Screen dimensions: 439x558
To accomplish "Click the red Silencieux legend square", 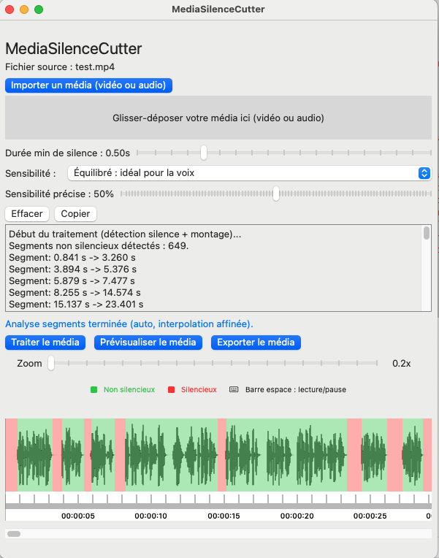I will (171, 390).
